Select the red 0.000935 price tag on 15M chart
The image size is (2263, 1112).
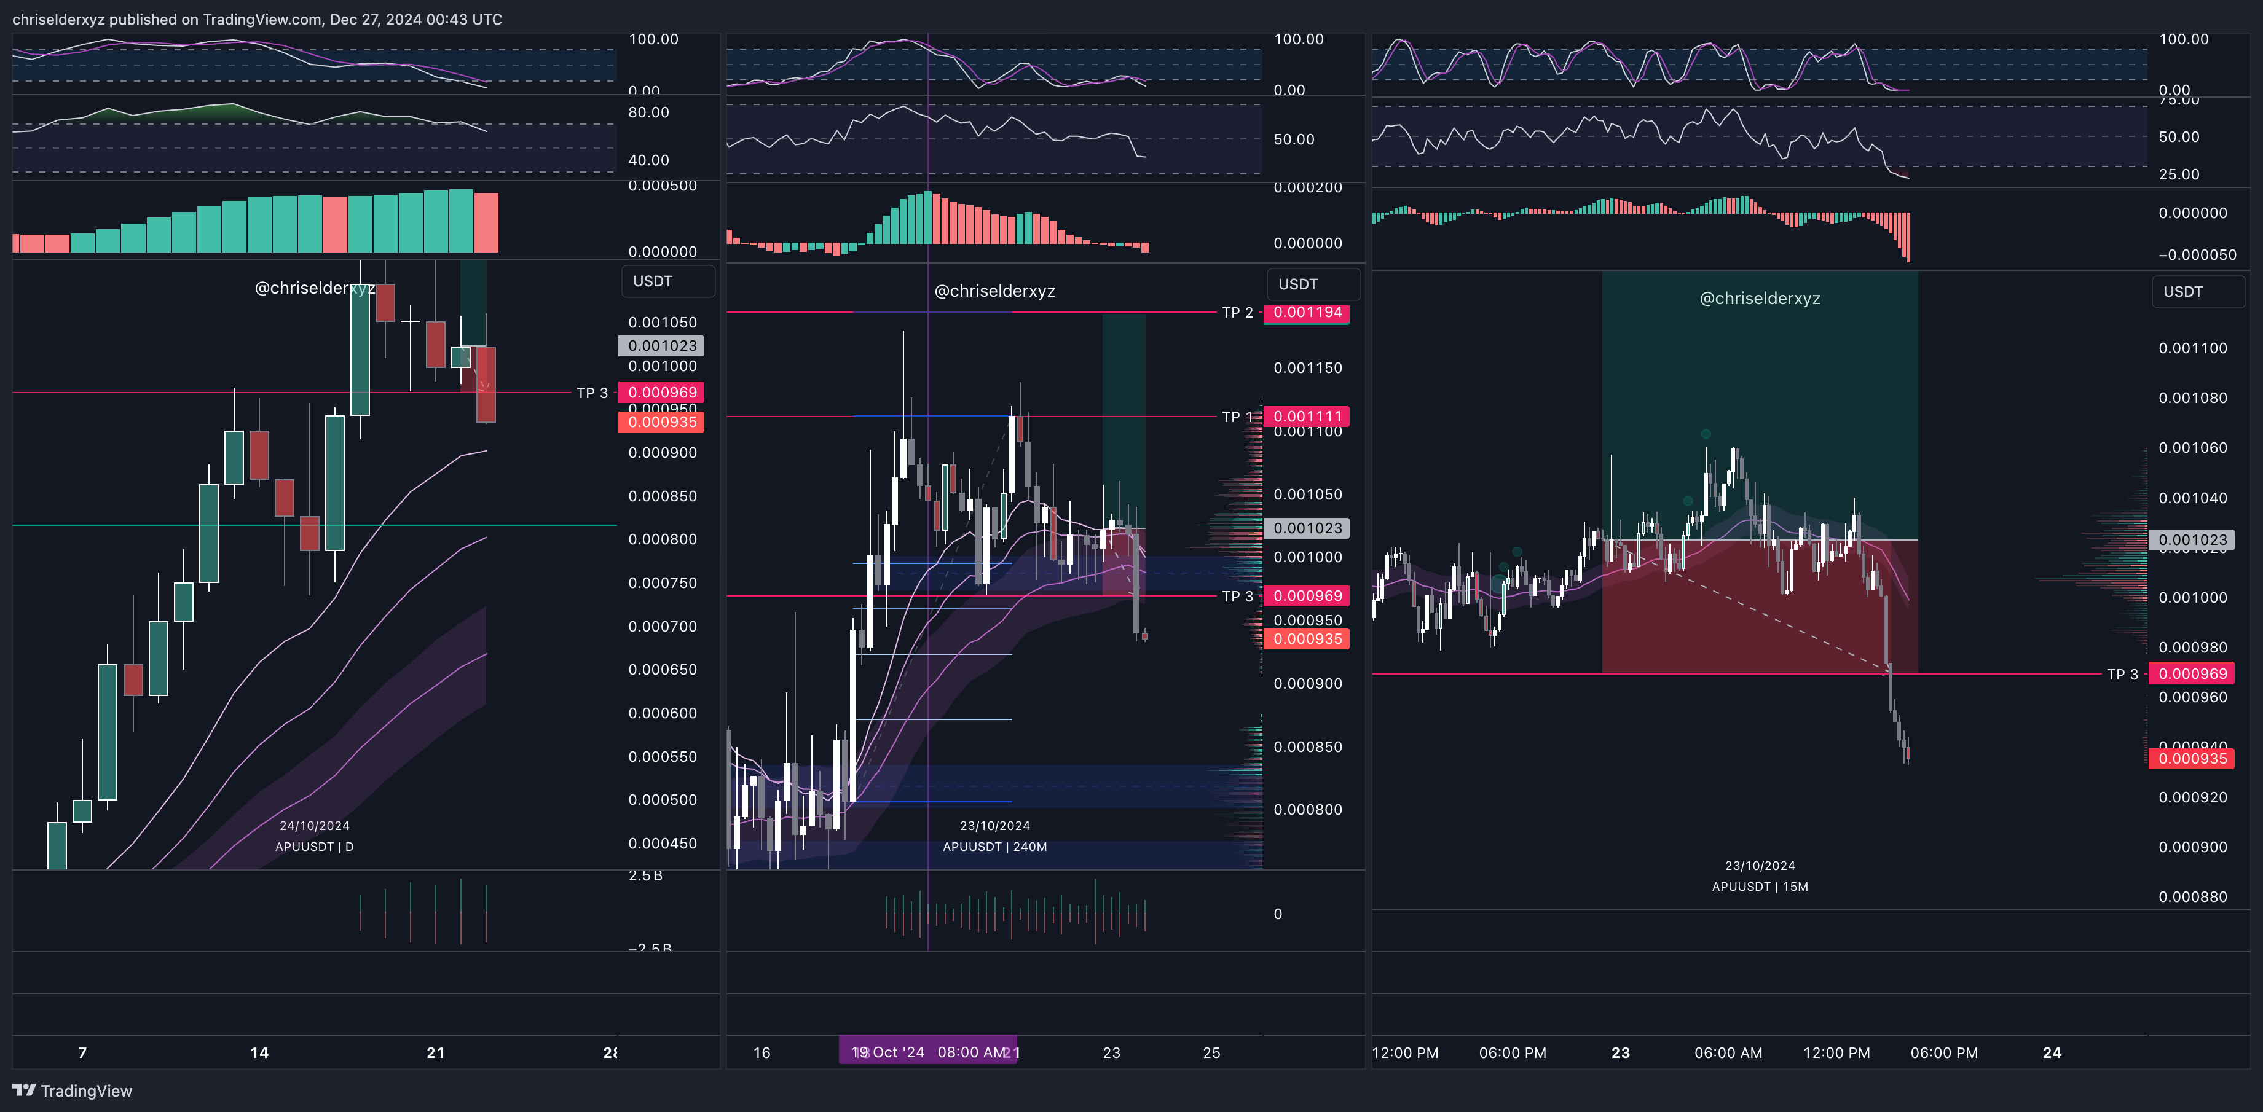(x=2192, y=759)
